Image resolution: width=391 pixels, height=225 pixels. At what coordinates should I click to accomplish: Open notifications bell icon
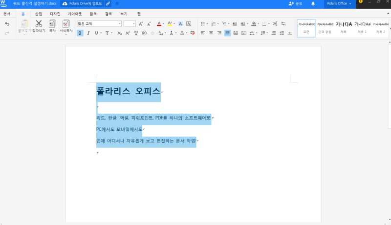[313, 3]
